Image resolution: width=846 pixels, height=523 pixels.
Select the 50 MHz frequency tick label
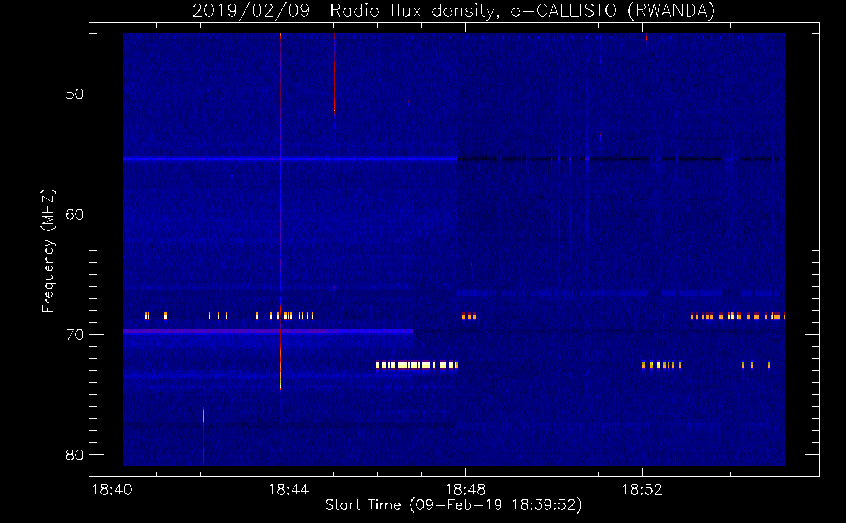coord(75,94)
